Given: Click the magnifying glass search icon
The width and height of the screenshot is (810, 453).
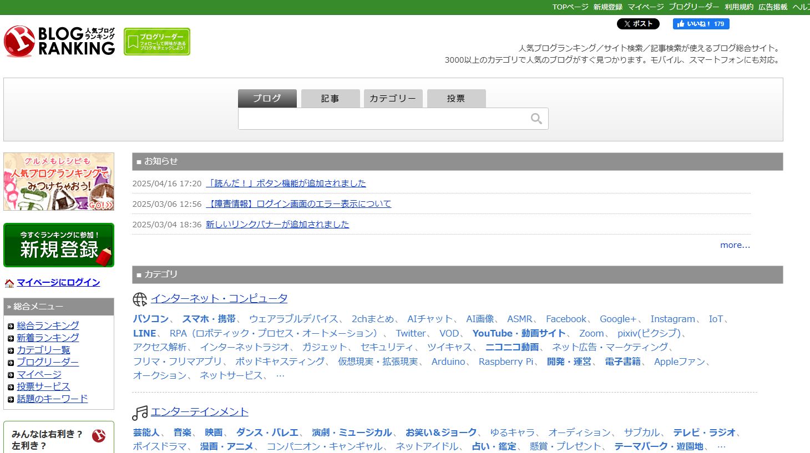Looking at the screenshot, I should (x=536, y=119).
